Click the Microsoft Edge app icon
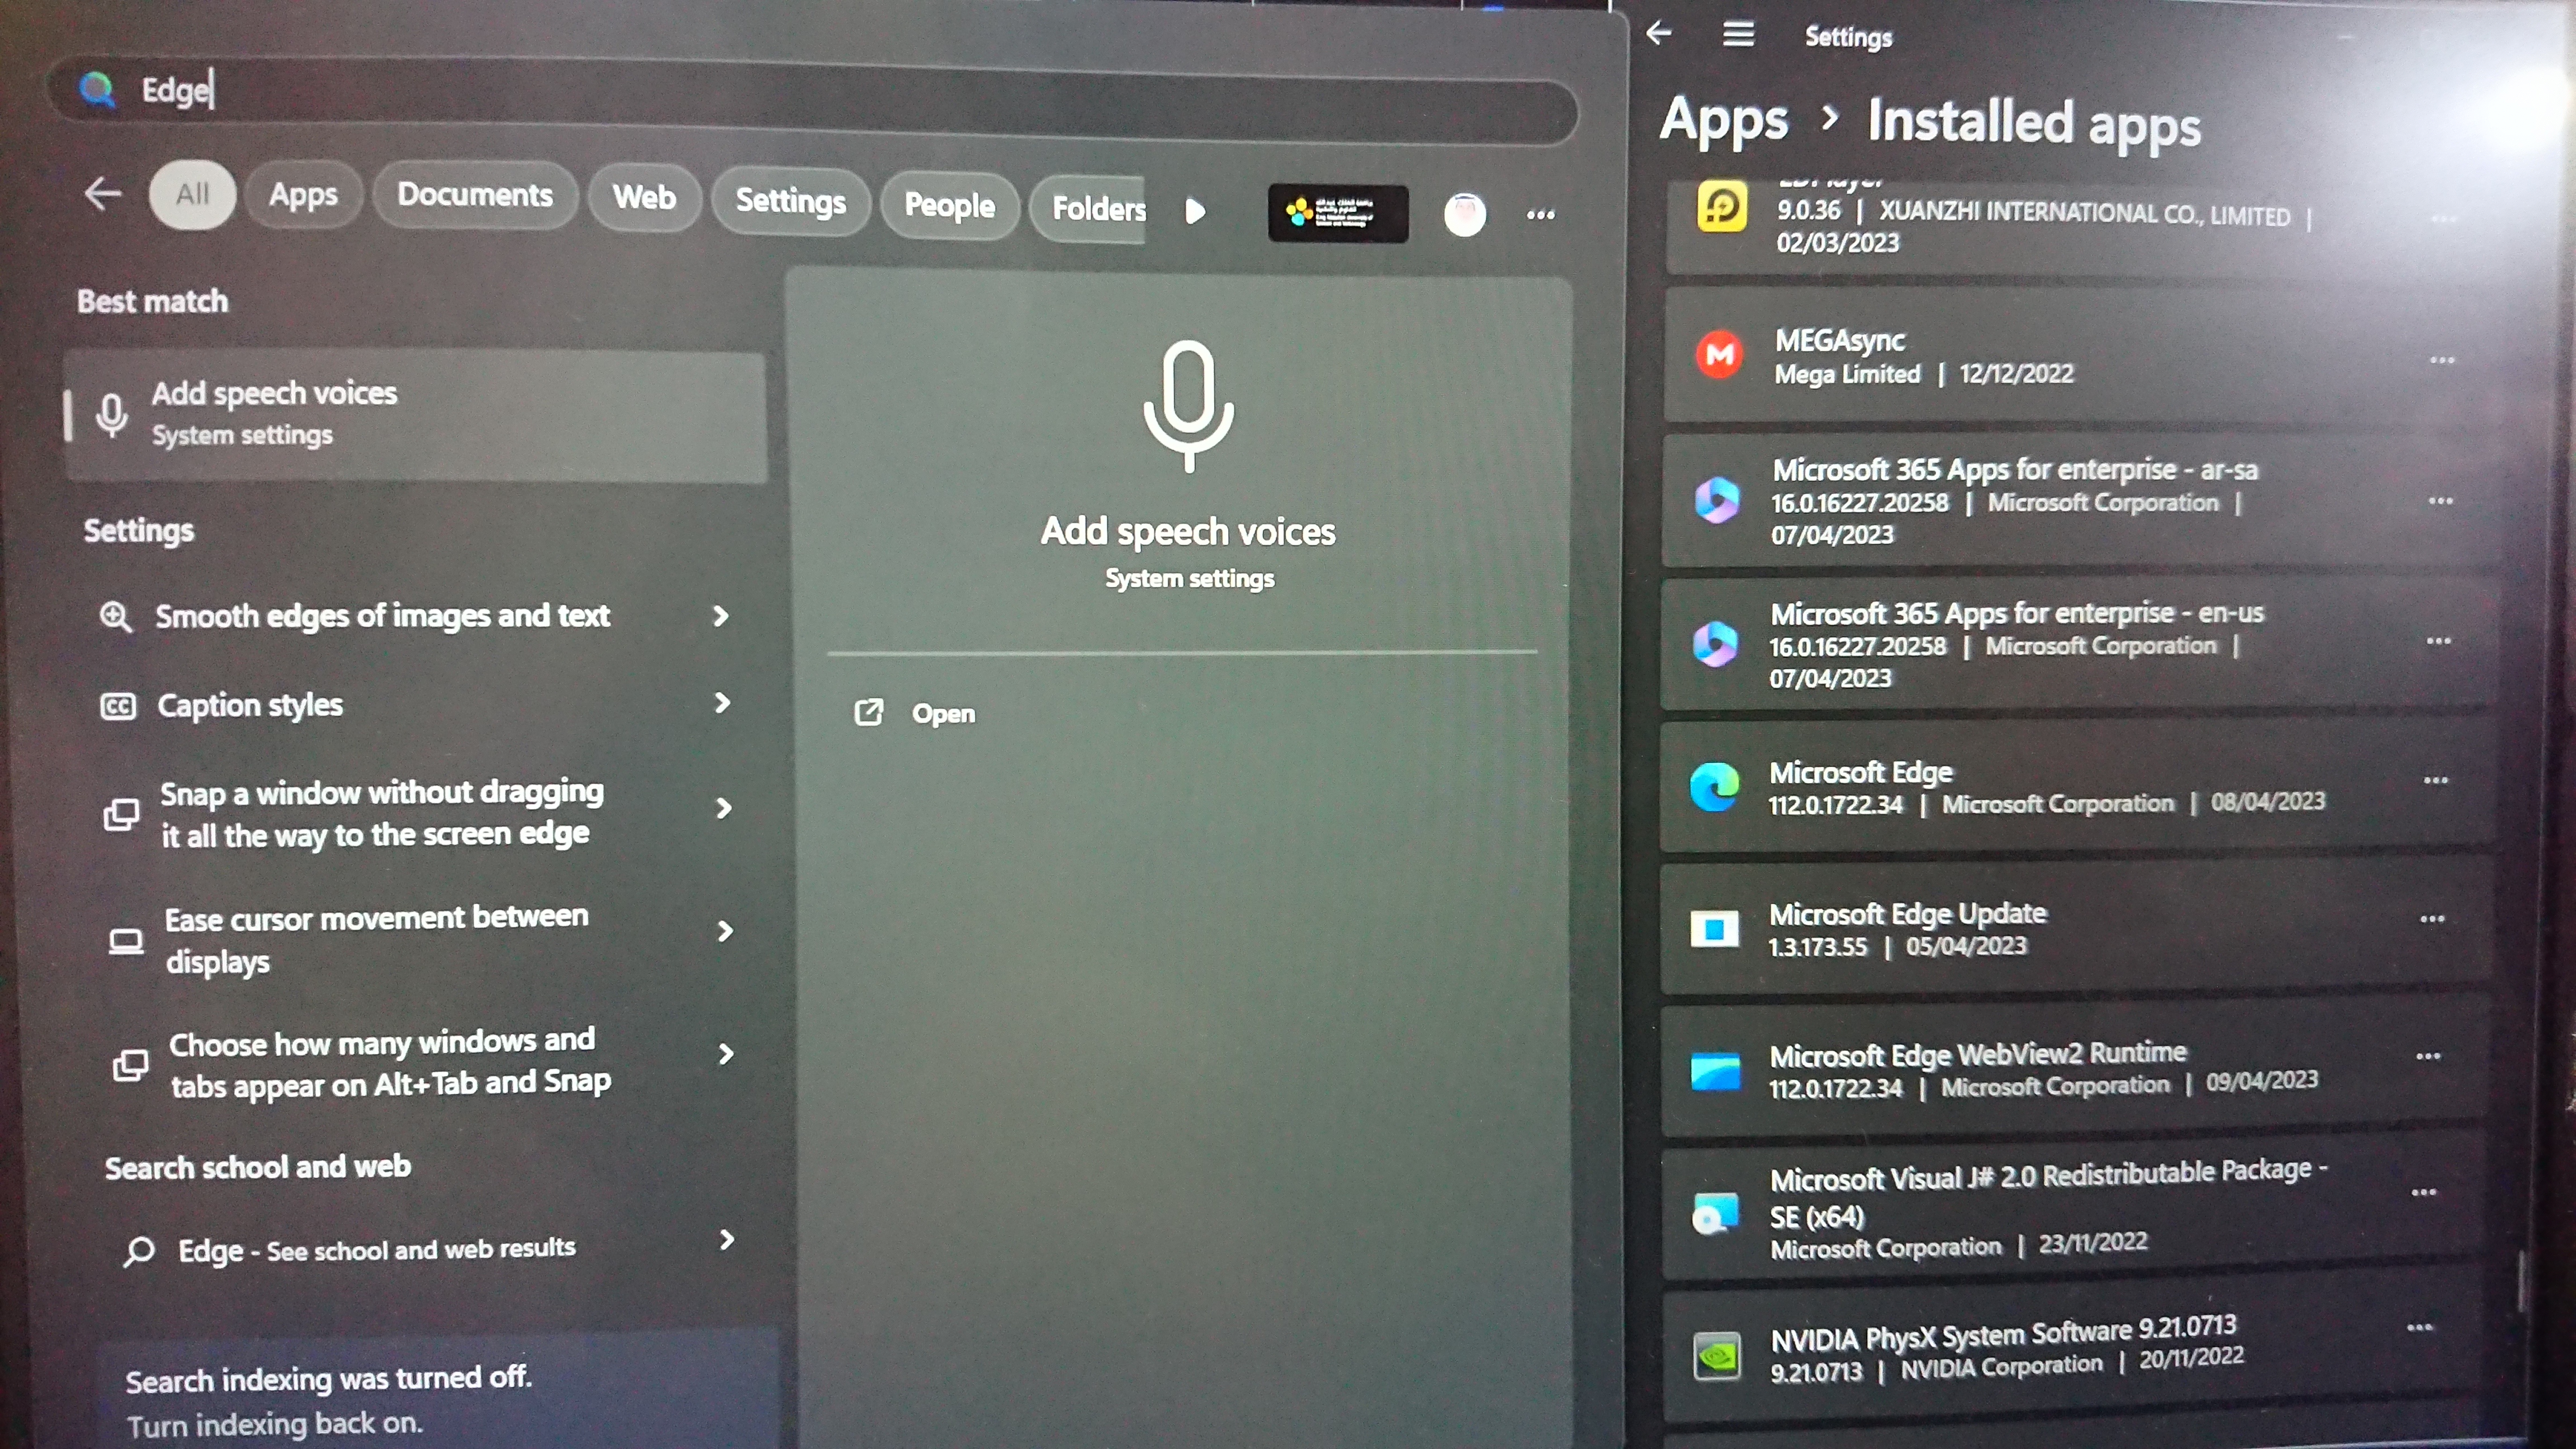The width and height of the screenshot is (2576, 1449). (x=1714, y=787)
